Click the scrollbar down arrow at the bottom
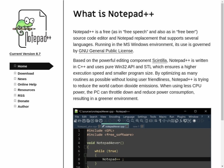The height and width of the screenshot is (168, 224). [x=222, y=167]
